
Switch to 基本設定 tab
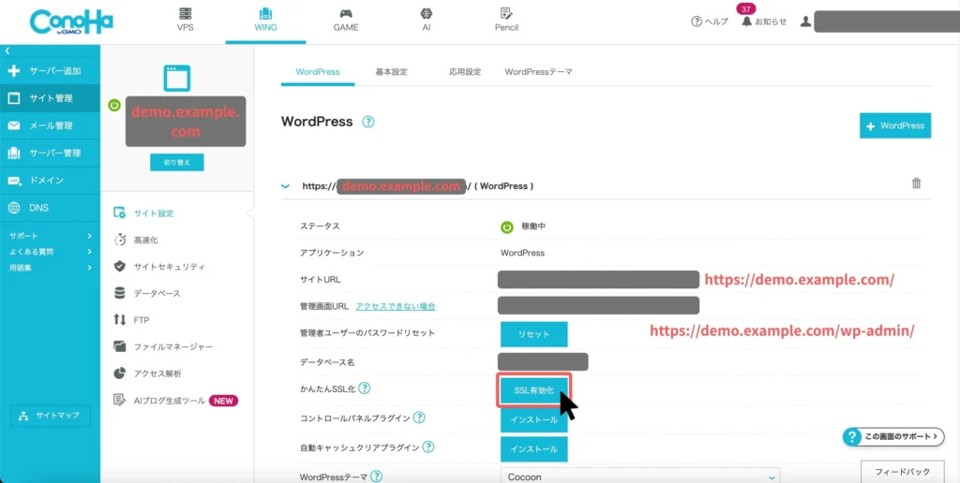click(x=391, y=71)
